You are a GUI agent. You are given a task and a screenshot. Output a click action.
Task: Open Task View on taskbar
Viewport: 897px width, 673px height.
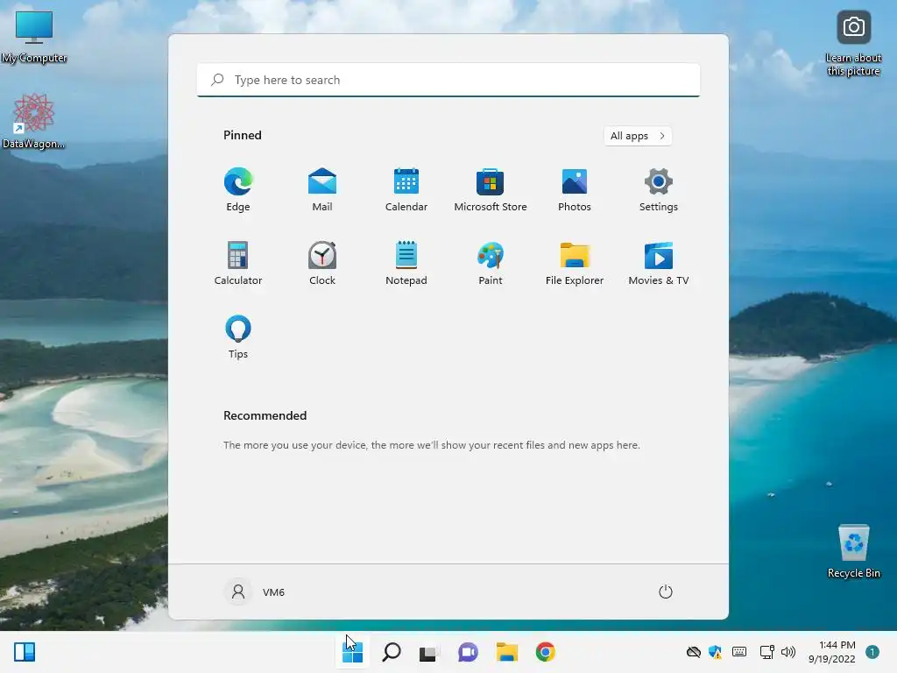point(427,652)
